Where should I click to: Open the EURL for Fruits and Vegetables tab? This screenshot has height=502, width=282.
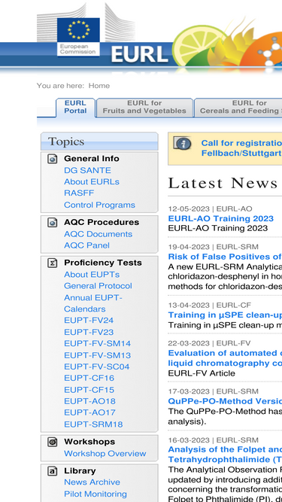click(144, 108)
